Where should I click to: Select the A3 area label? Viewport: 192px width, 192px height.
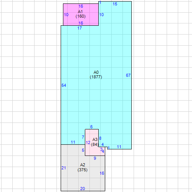pos(95,139)
